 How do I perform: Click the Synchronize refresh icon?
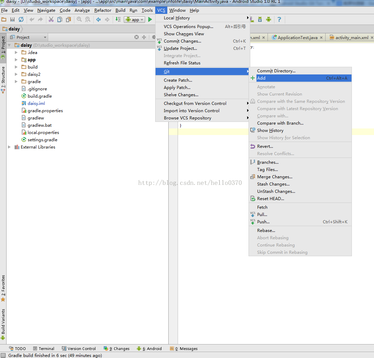pyautogui.click(x=21, y=19)
